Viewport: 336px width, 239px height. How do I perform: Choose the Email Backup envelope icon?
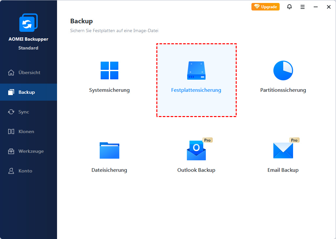(283, 150)
